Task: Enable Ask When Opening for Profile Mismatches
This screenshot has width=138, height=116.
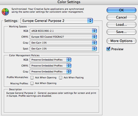Action: pyautogui.click(x=32, y=78)
